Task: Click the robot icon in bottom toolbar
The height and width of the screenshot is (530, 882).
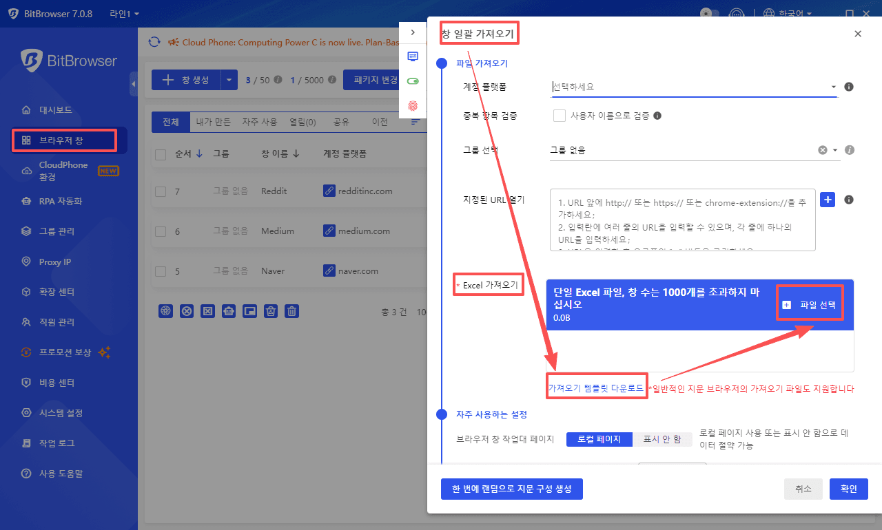Action: point(229,311)
